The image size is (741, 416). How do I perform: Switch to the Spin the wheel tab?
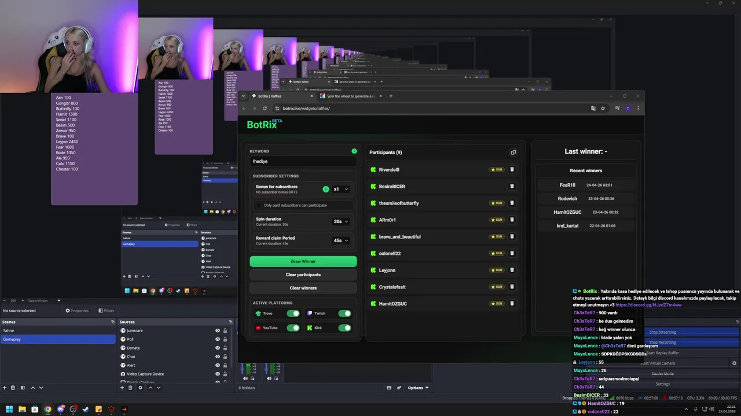(350, 96)
